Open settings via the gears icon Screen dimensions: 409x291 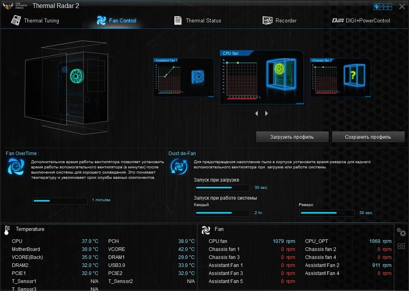coord(401,232)
